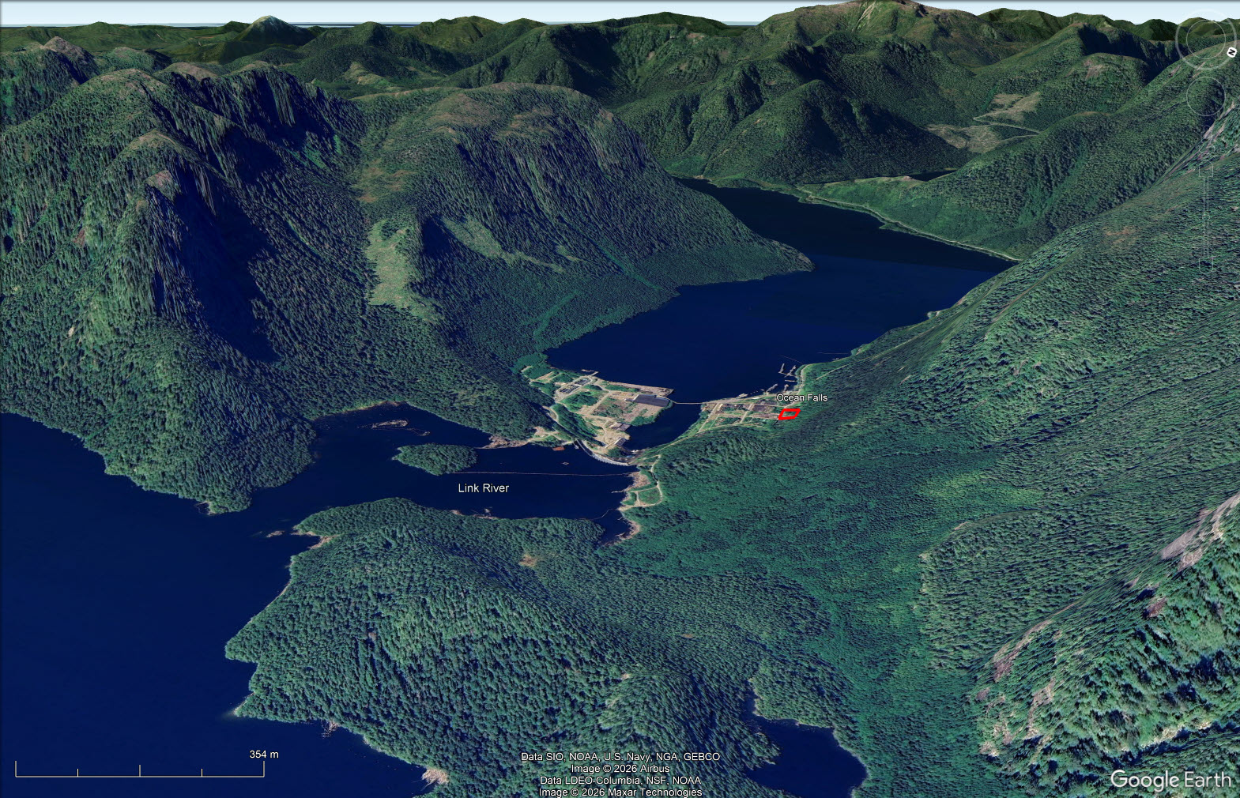Click the Image © 2026 Airbus attribution
The image size is (1240, 798).
(x=620, y=769)
